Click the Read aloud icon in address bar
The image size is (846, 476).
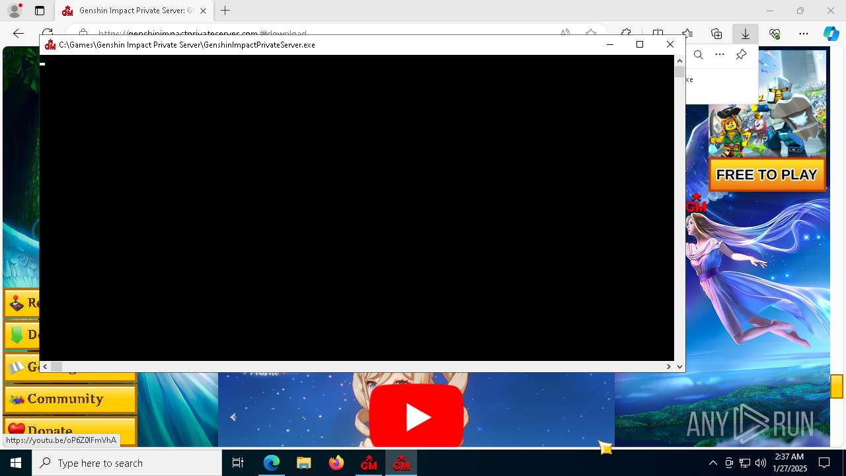pos(565,33)
